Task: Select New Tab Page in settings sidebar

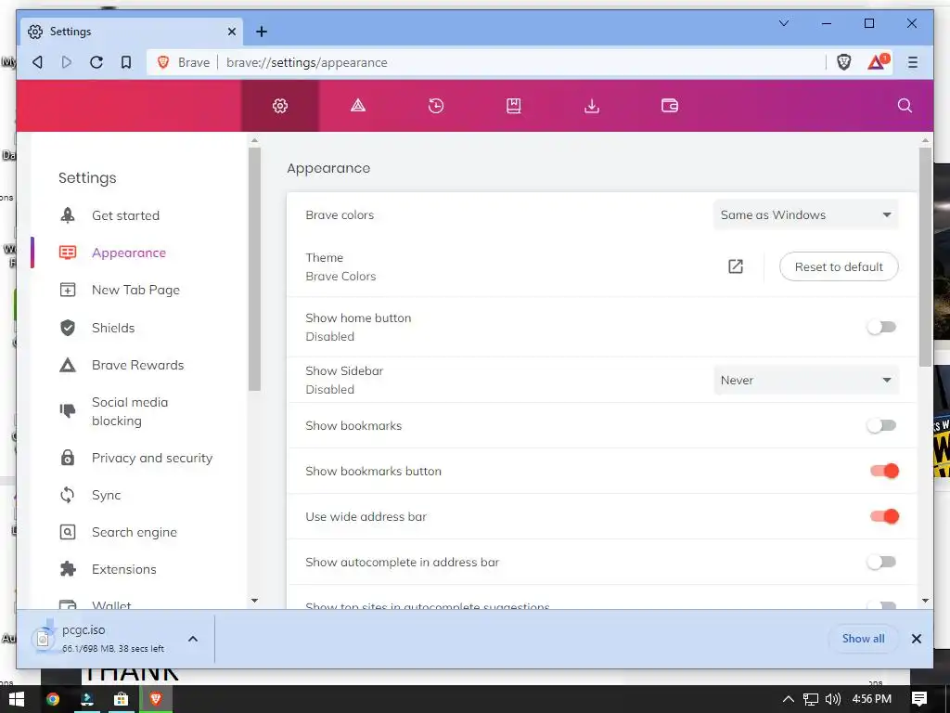Action: click(x=135, y=290)
